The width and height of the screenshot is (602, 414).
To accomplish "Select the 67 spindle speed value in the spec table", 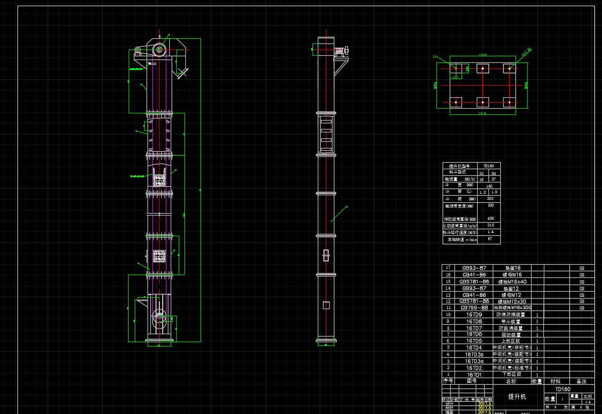I will coord(490,239).
